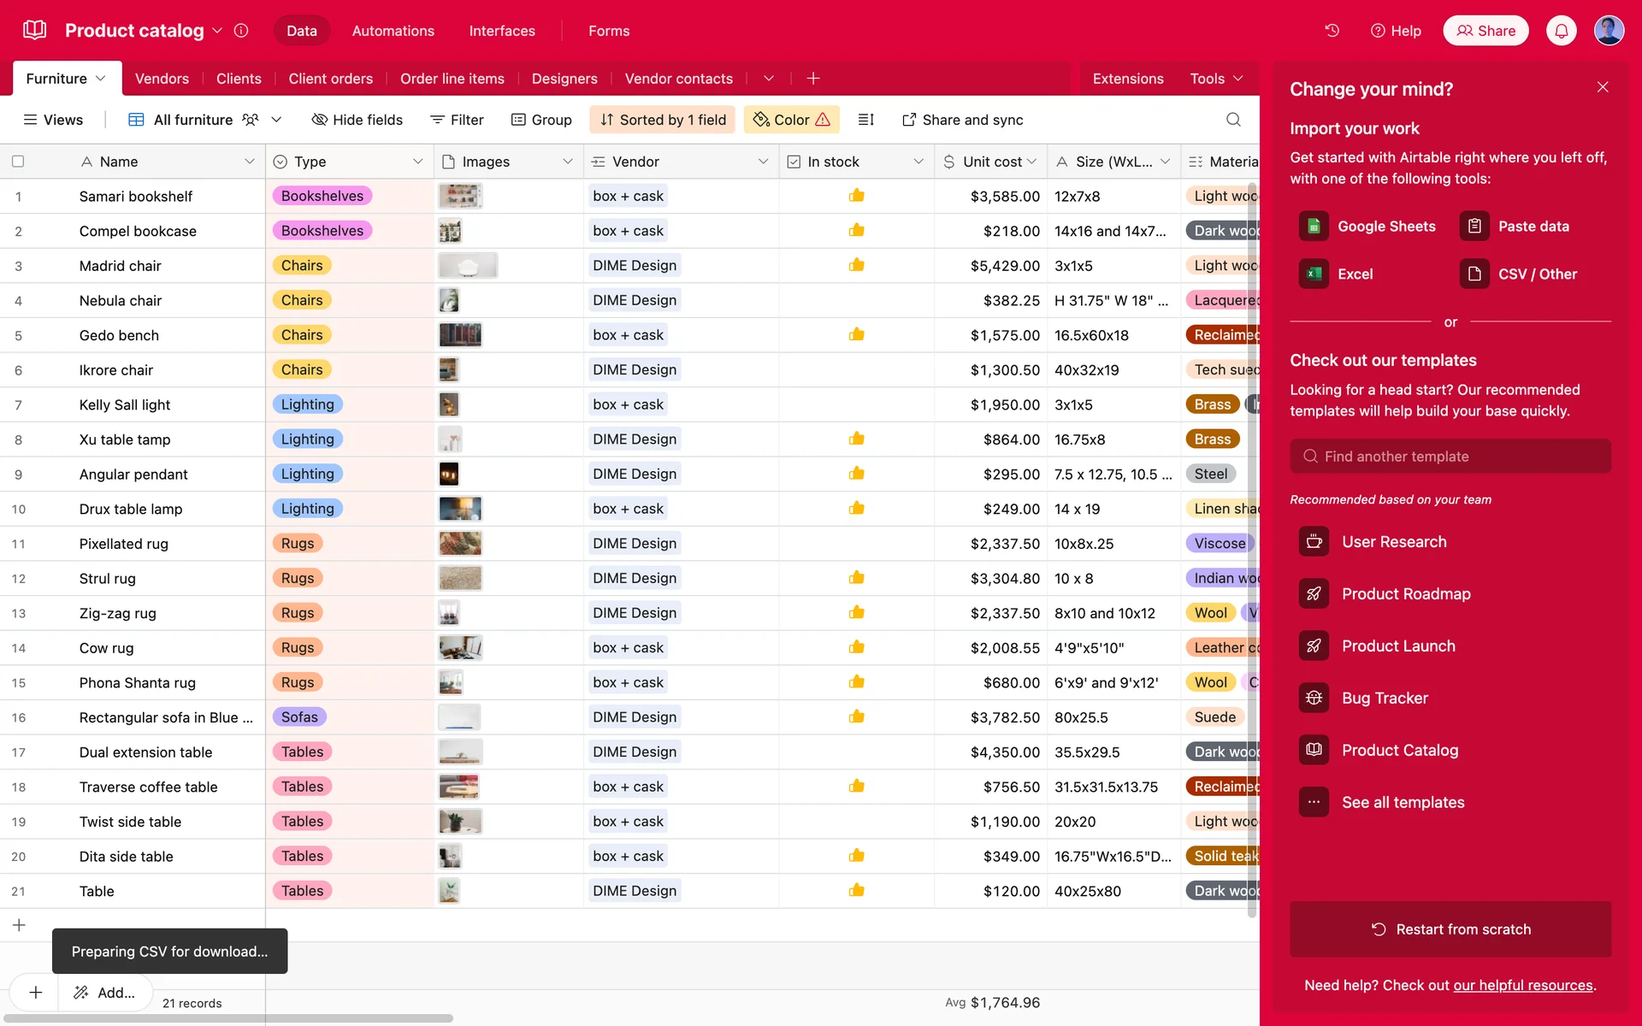This screenshot has height=1026, width=1642.
Task: Click Find another template search field
Action: 1450,457
